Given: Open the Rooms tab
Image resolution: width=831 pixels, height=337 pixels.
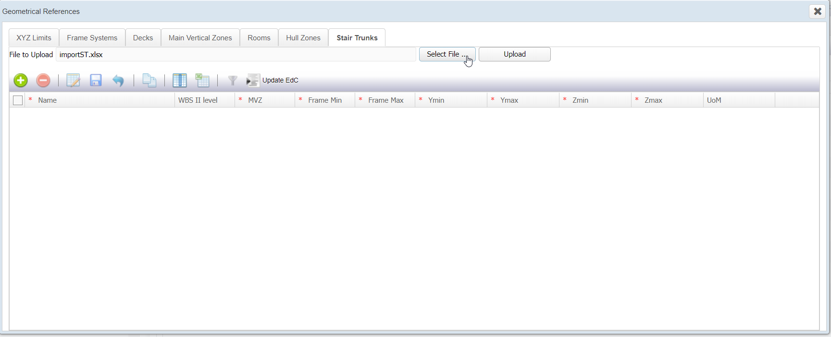Looking at the screenshot, I should pyautogui.click(x=259, y=37).
